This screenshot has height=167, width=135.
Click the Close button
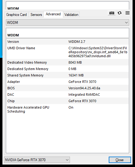(x=120, y=160)
